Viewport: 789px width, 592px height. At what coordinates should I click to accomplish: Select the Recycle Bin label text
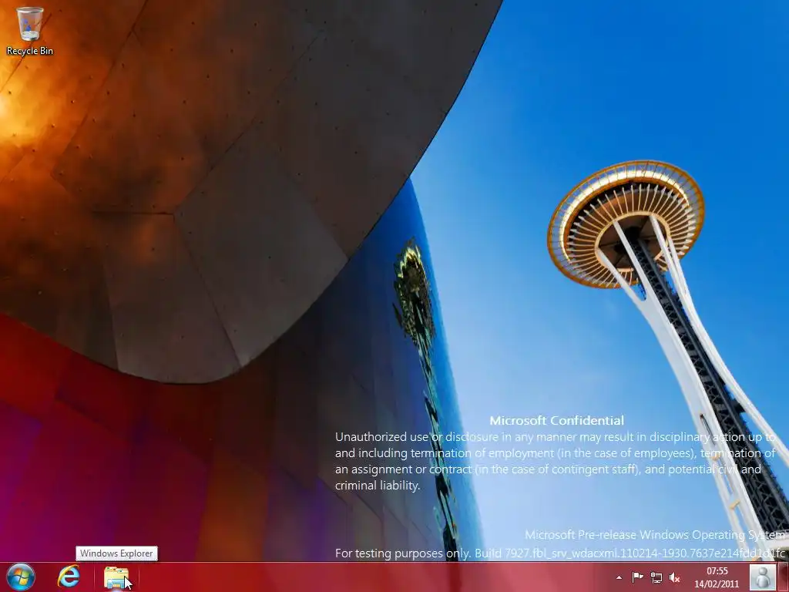click(30, 51)
